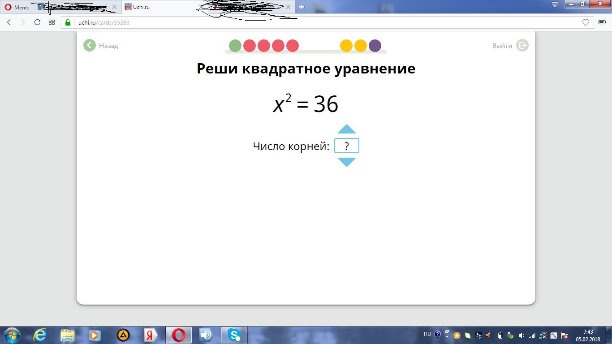
Task: Click the Назад back button
Action: 89,45
